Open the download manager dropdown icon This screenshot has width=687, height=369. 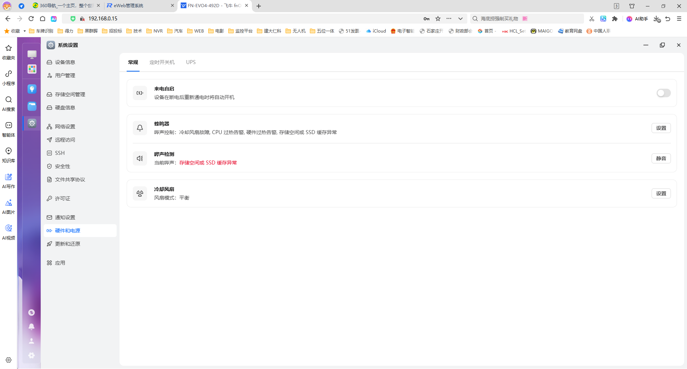tap(657, 19)
